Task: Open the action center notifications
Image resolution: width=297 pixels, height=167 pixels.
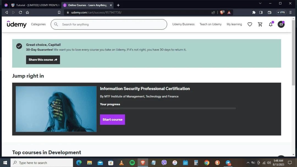Action: coord(290,163)
